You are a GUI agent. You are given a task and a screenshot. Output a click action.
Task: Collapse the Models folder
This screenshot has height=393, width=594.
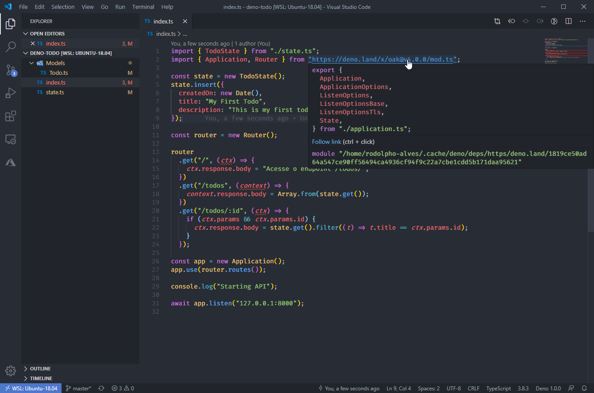pos(81,63)
